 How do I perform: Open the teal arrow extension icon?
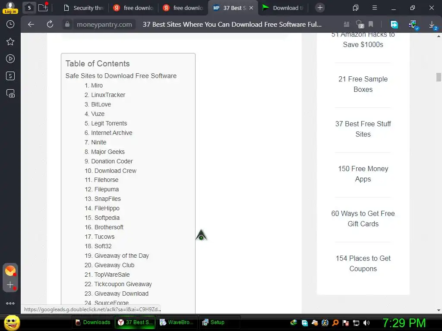click(394, 25)
